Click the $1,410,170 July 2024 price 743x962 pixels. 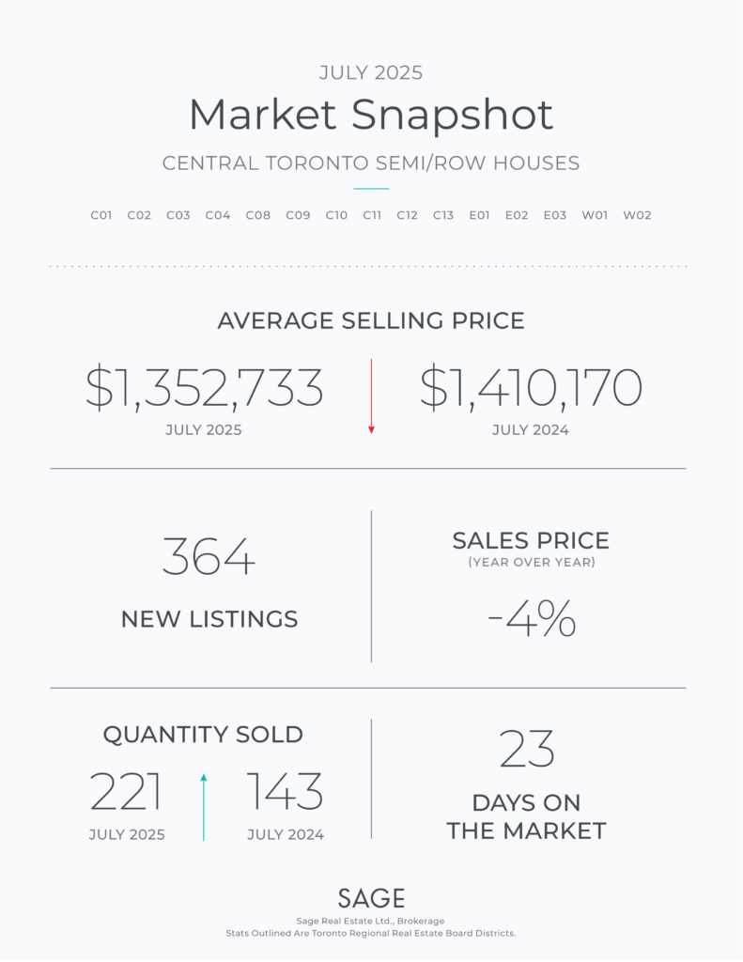[x=531, y=388]
